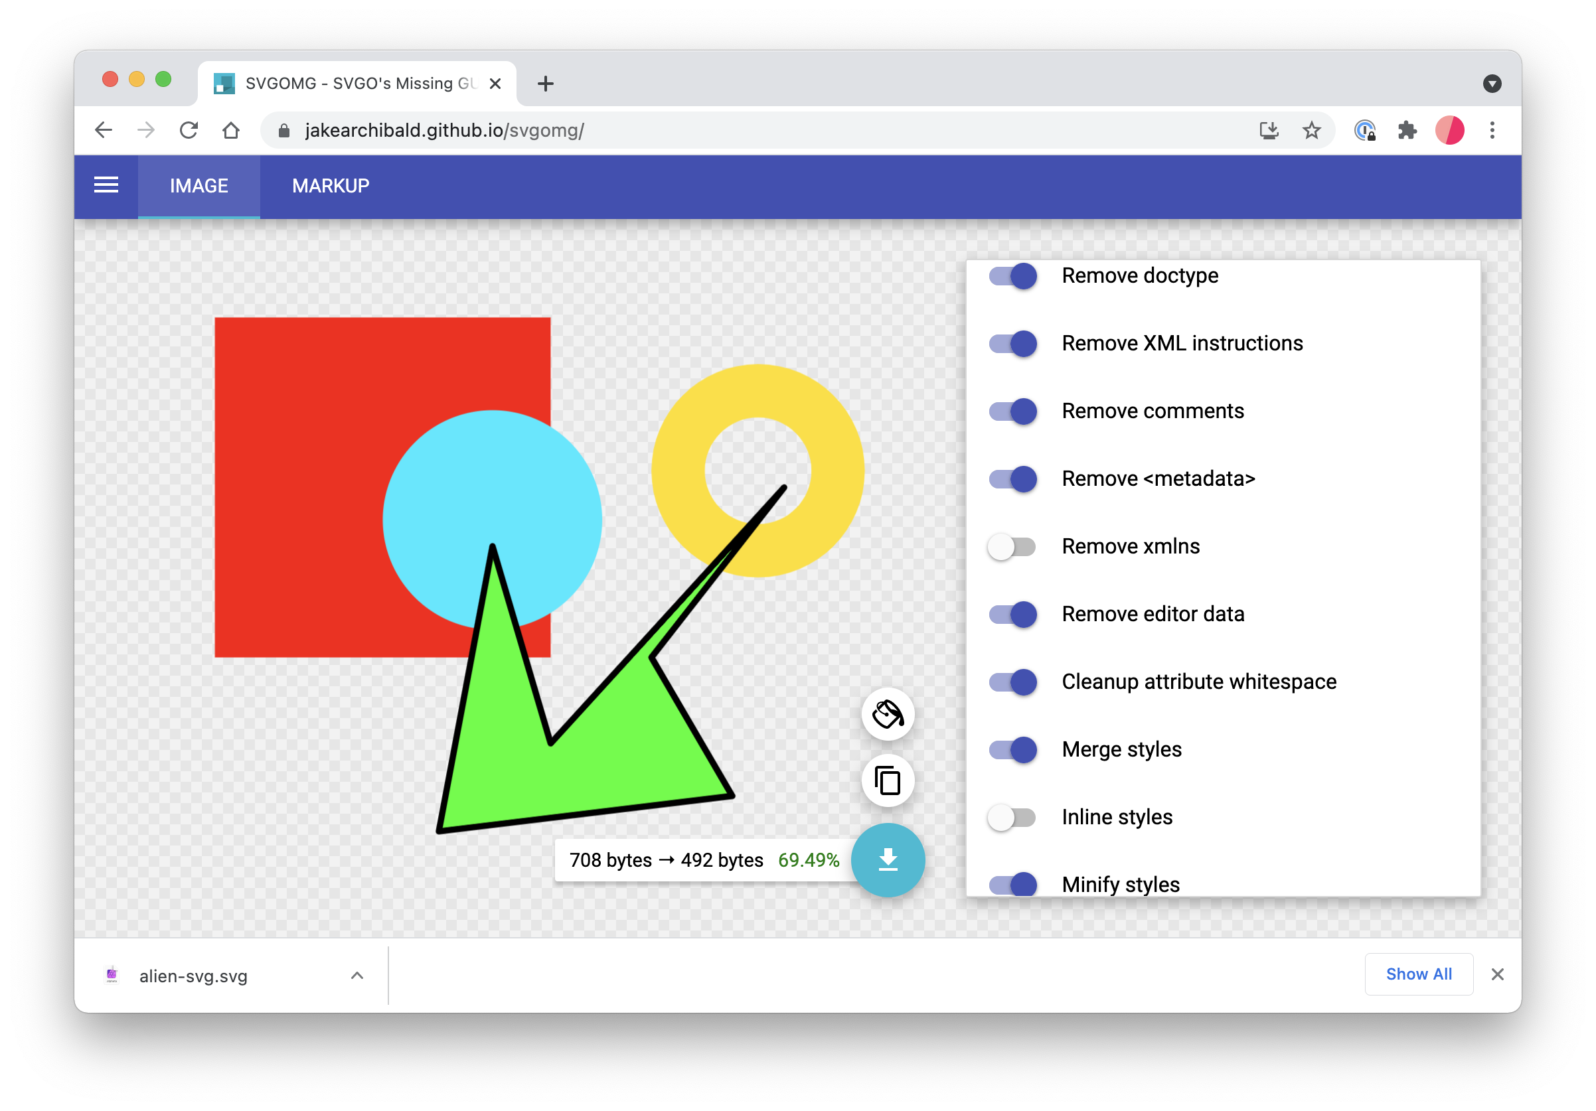Toggle preview background with paint bucket icon

click(888, 713)
